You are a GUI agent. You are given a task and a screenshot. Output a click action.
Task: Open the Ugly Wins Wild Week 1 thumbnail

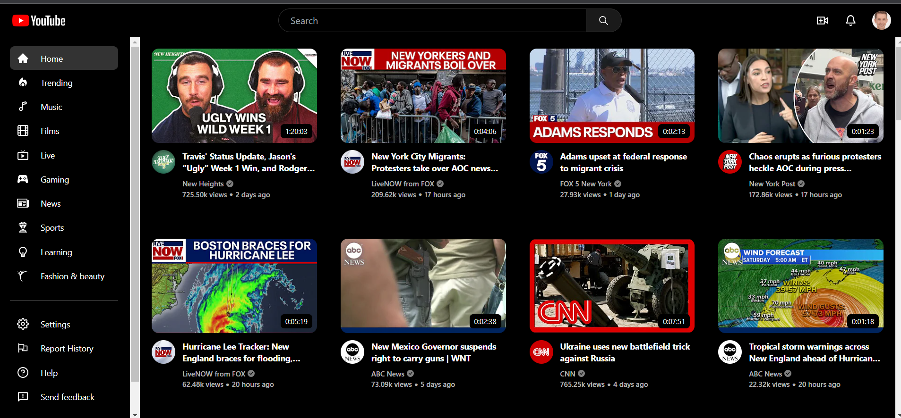(x=234, y=96)
